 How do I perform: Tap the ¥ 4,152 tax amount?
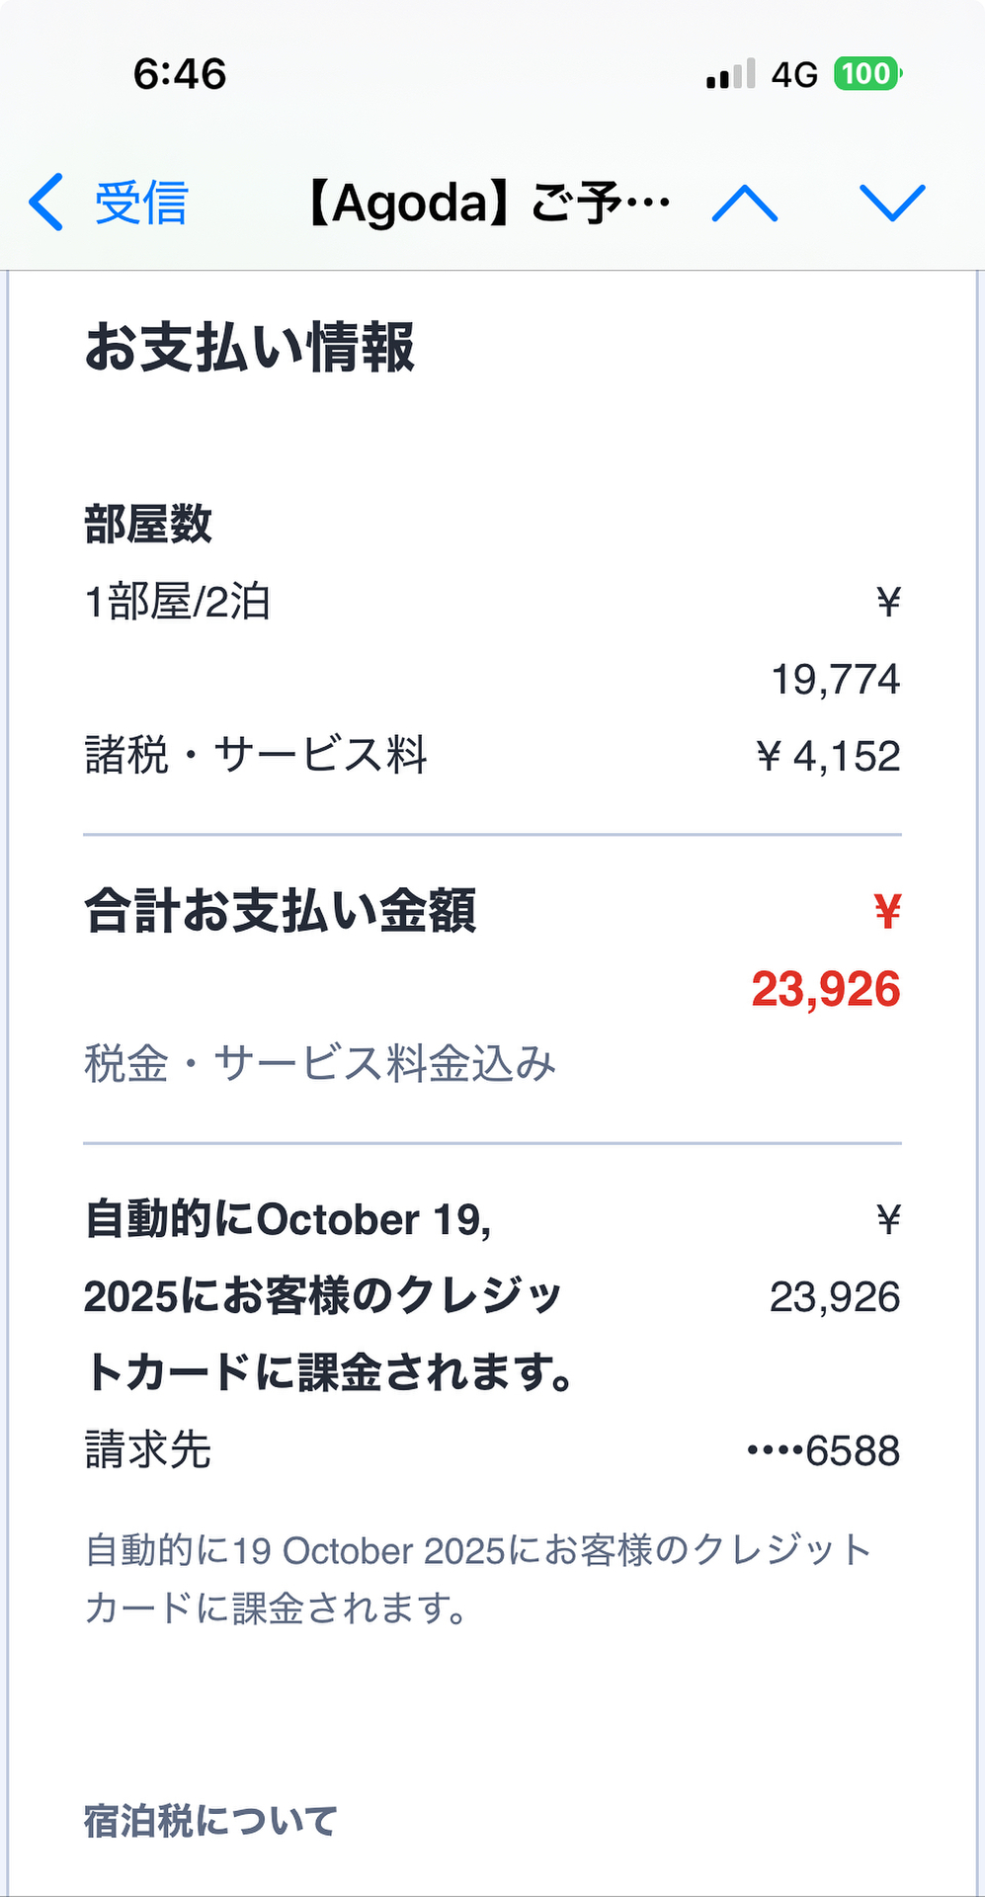point(828,757)
